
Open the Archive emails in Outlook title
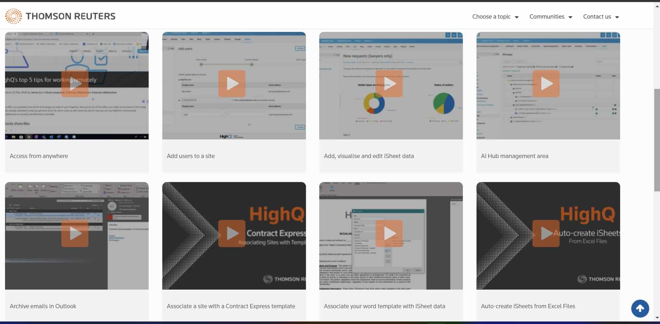click(x=43, y=306)
